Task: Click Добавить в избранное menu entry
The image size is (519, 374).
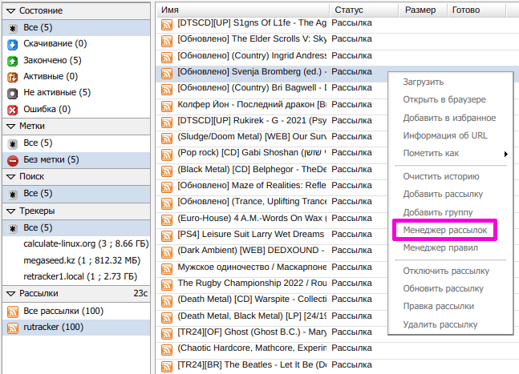Action: (449, 118)
